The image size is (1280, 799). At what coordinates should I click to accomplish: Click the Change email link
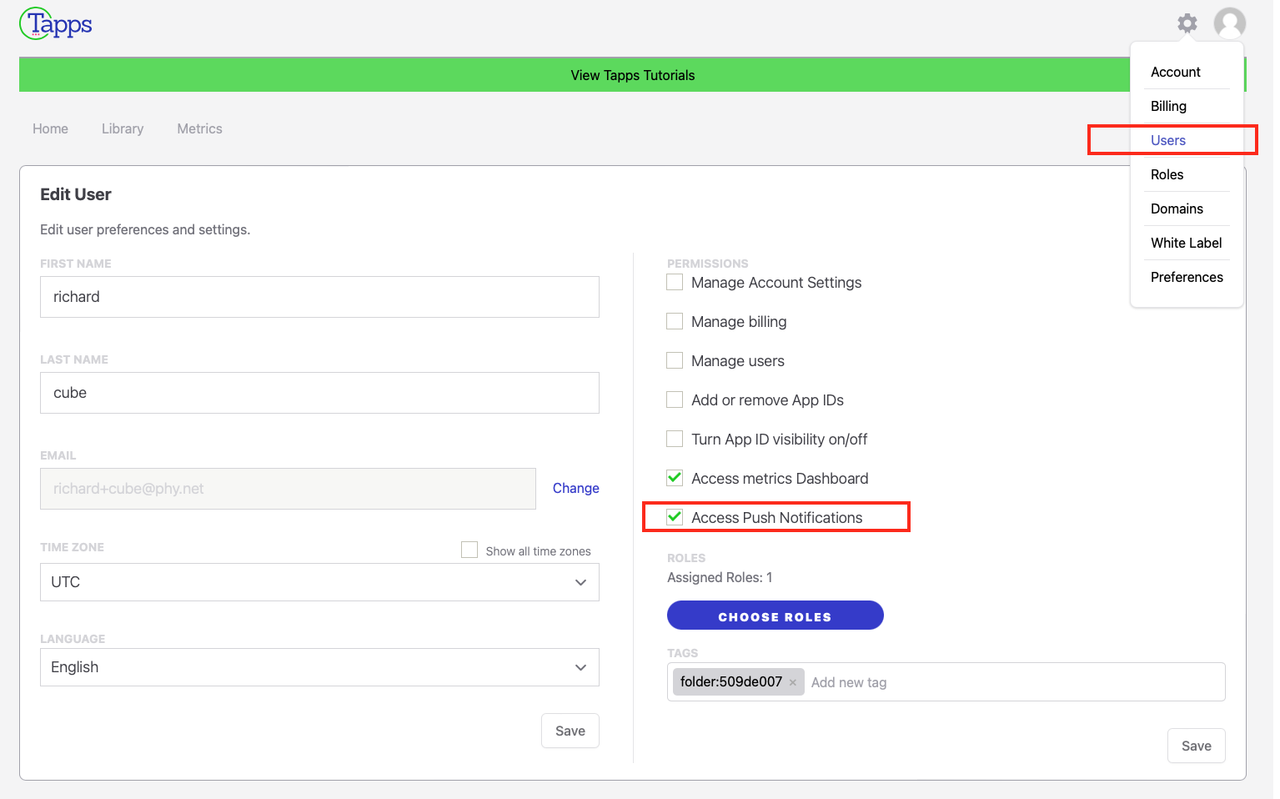tap(575, 489)
